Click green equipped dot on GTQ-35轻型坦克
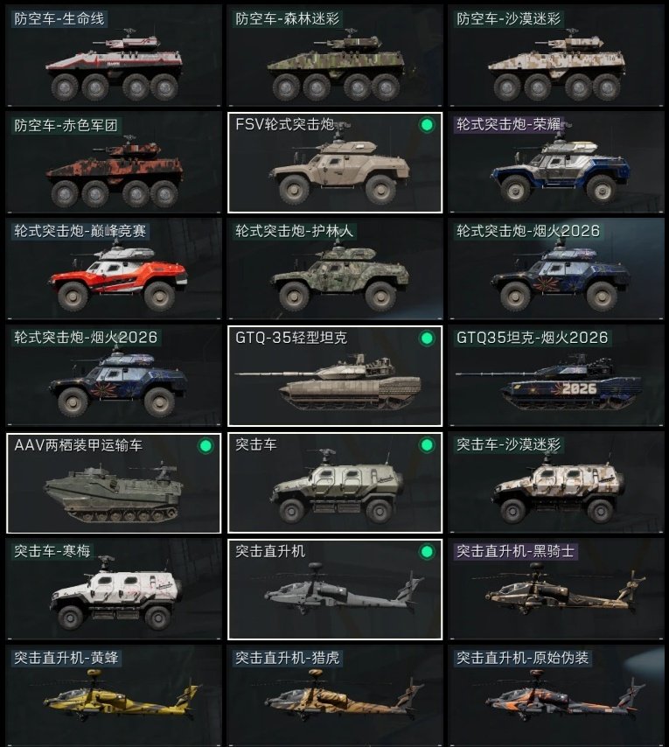The height and width of the screenshot is (747, 669). (427, 339)
